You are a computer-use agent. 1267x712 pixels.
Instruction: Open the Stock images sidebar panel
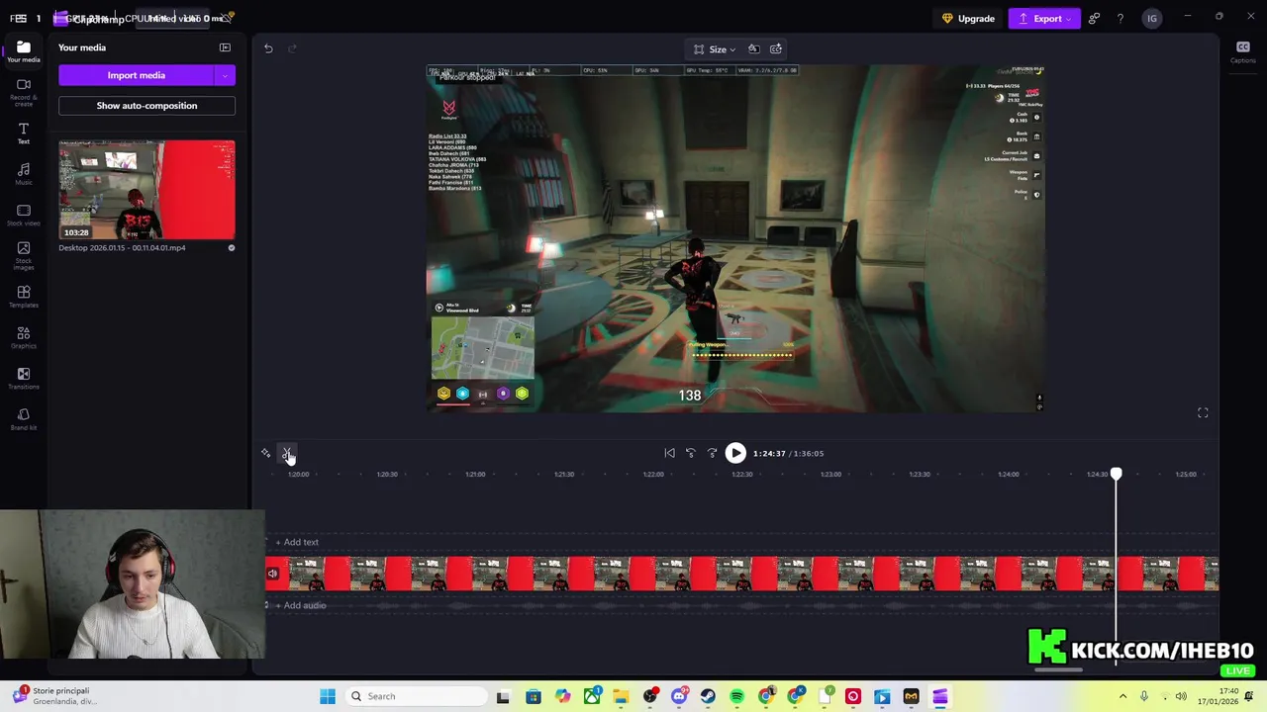point(24,256)
